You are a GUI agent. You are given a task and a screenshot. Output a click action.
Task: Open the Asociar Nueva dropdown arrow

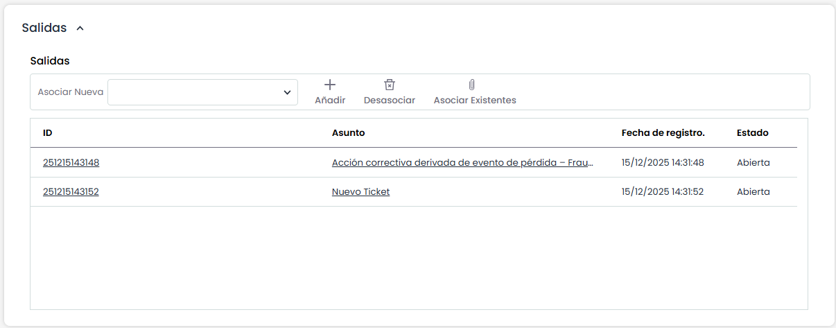[287, 92]
